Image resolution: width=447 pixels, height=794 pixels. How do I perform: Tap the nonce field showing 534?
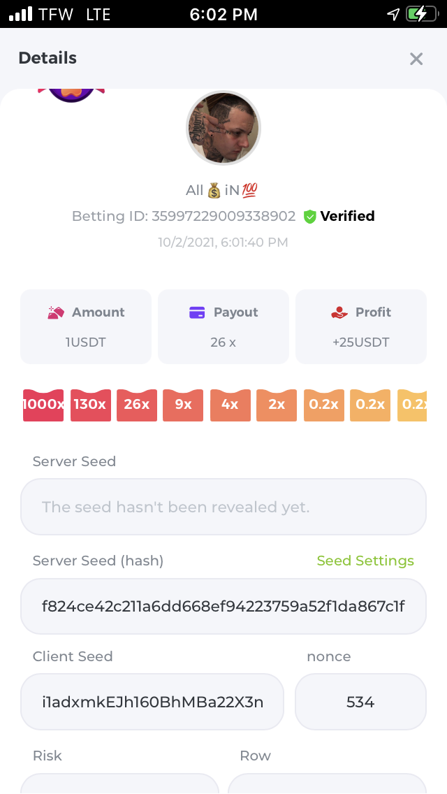click(360, 702)
